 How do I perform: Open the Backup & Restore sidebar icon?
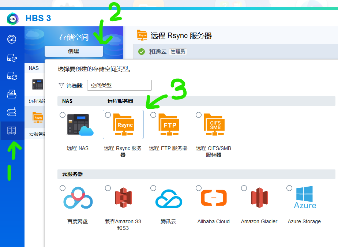pyautogui.click(x=12, y=58)
